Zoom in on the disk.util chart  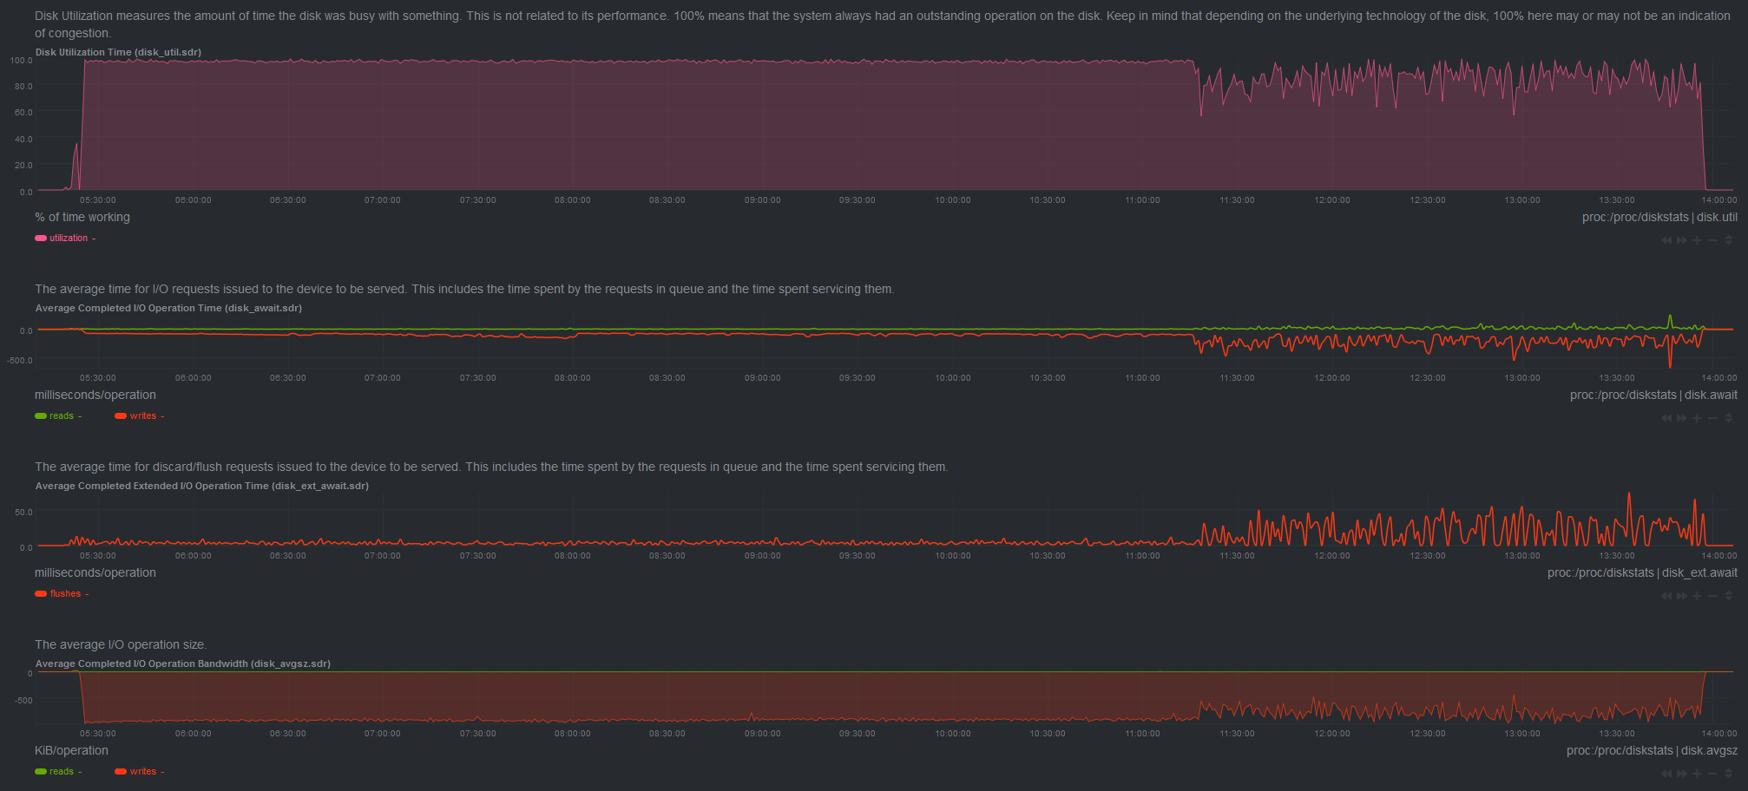(1697, 240)
